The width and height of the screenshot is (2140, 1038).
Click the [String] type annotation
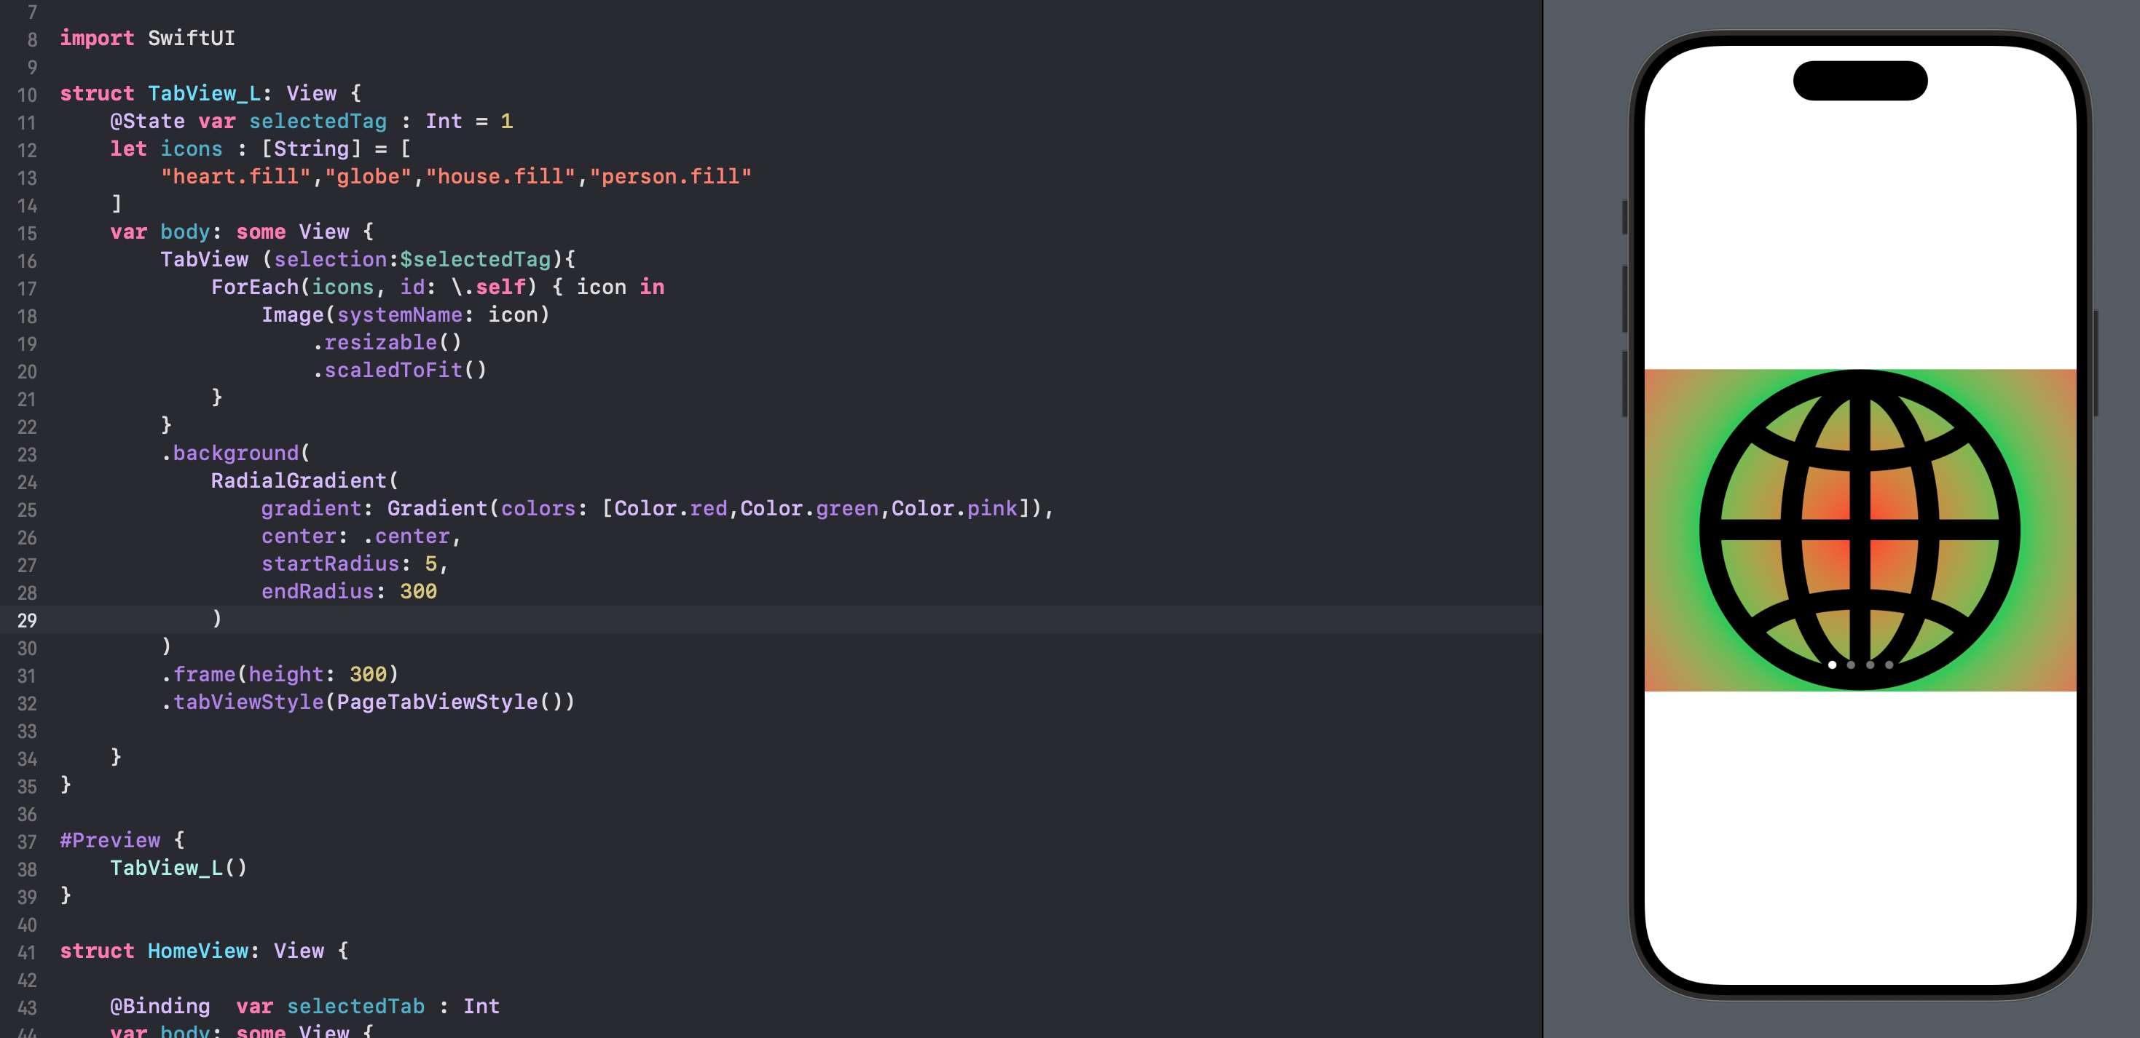(x=312, y=148)
